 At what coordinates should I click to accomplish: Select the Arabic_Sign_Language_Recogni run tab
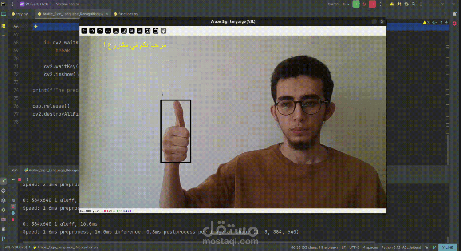point(52,171)
